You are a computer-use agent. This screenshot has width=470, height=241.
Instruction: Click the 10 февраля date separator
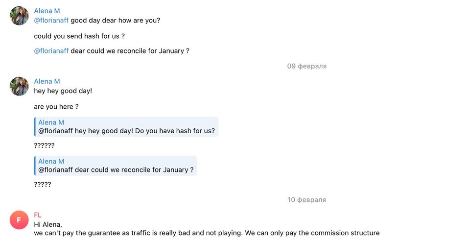(306, 200)
